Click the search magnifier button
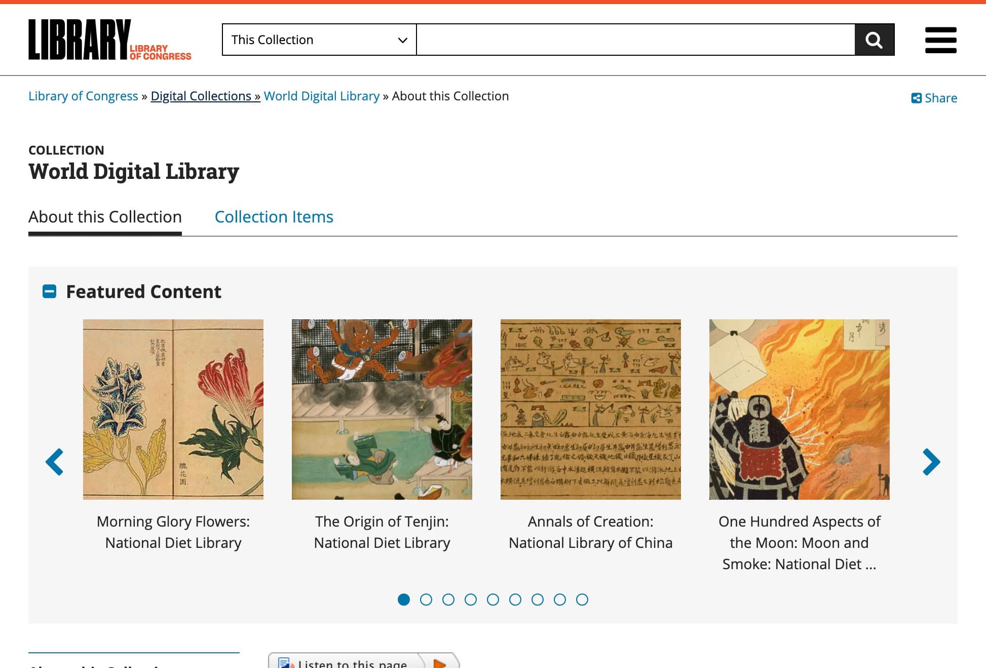 (874, 40)
